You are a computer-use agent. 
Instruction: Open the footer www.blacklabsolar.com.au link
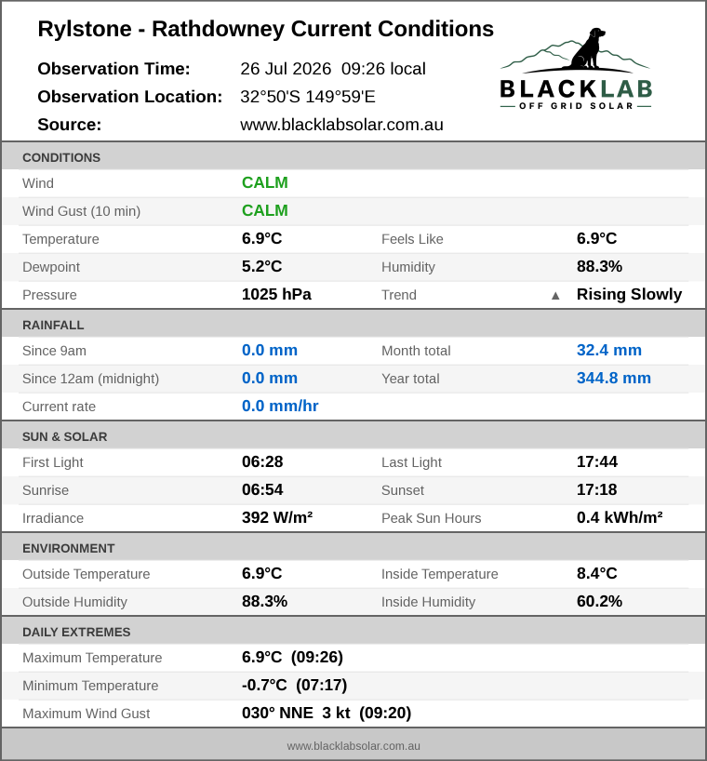point(353,746)
